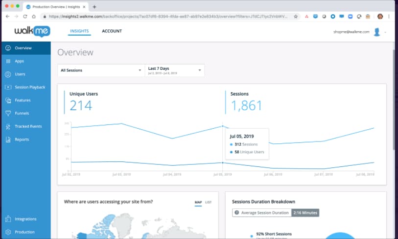Click the Overview page heading
Screen dimensions: 398x239
click(x=75, y=52)
